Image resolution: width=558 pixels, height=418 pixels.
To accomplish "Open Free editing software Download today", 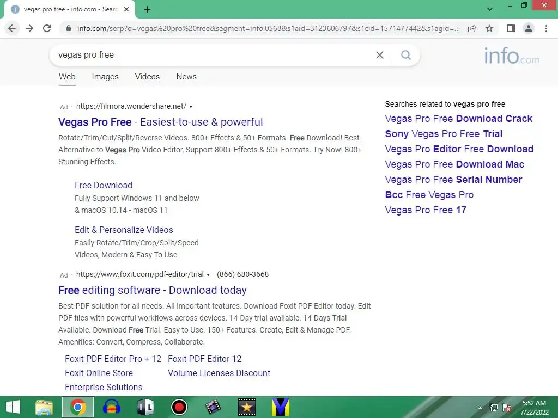I will pos(153,291).
